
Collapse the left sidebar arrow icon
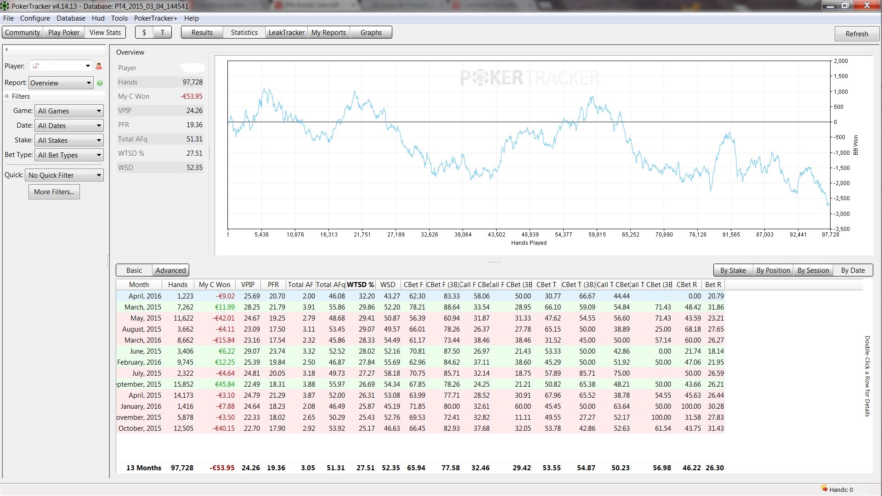pos(6,49)
